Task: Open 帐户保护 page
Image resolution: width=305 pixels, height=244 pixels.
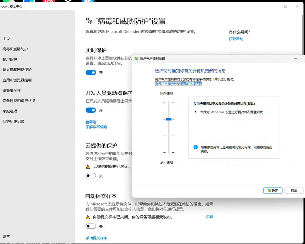Action: (10, 59)
